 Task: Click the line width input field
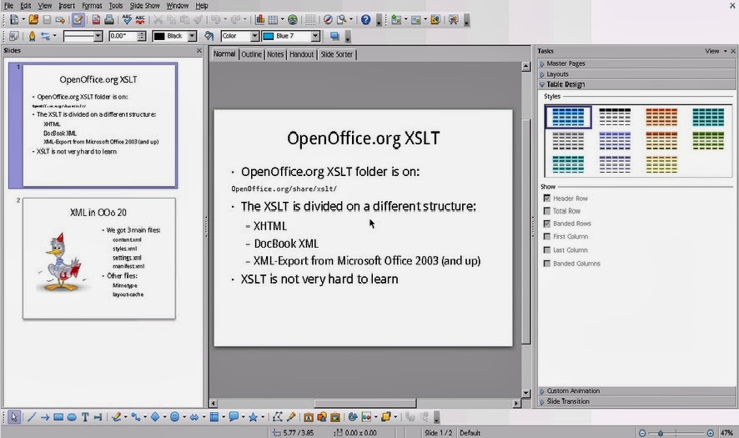(123, 36)
